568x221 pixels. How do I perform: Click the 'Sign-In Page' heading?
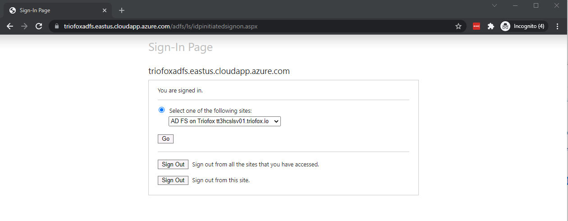[180, 47]
